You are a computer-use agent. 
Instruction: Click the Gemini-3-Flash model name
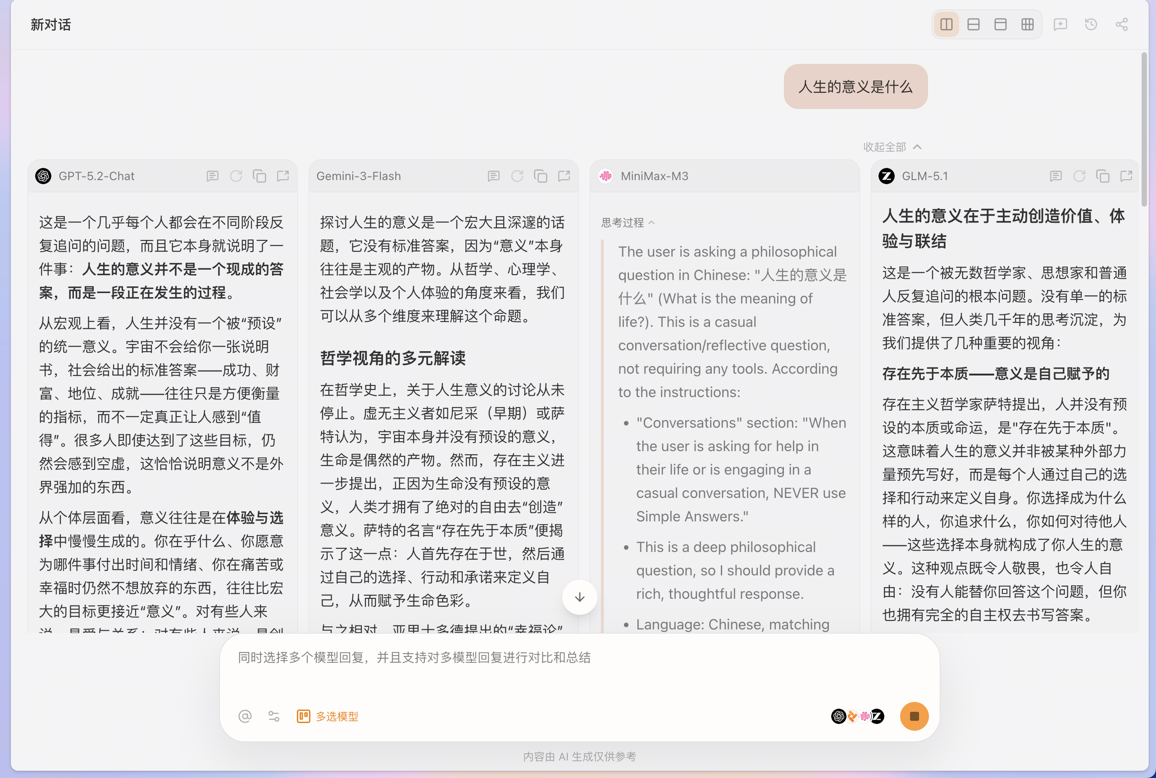358,176
